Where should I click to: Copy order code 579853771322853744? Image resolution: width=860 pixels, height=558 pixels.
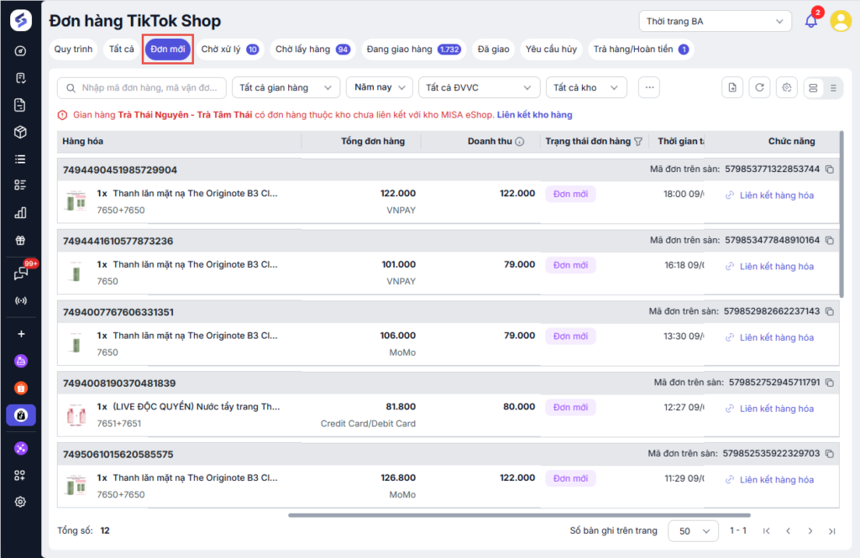coord(830,169)
